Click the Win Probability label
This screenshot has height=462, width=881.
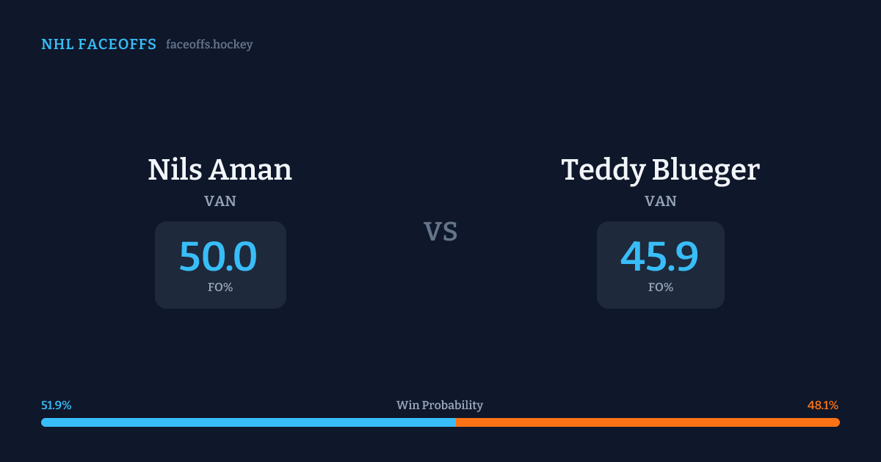pos(440,406)
